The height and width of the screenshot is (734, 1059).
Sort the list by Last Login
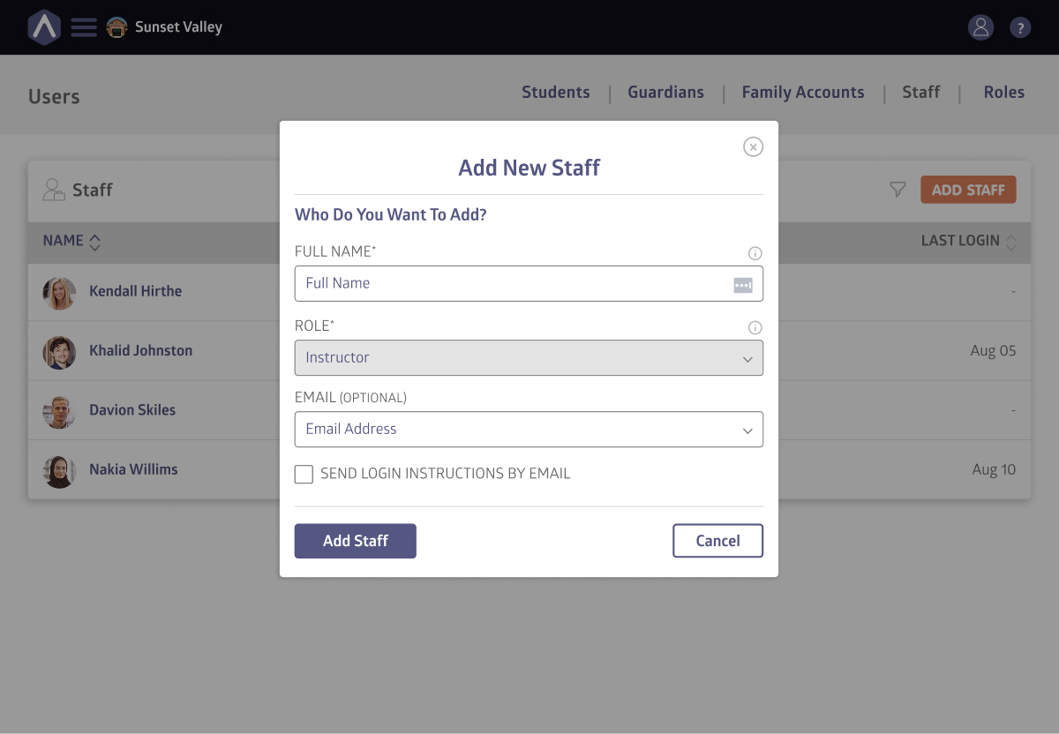click(x=1010, y=242)
